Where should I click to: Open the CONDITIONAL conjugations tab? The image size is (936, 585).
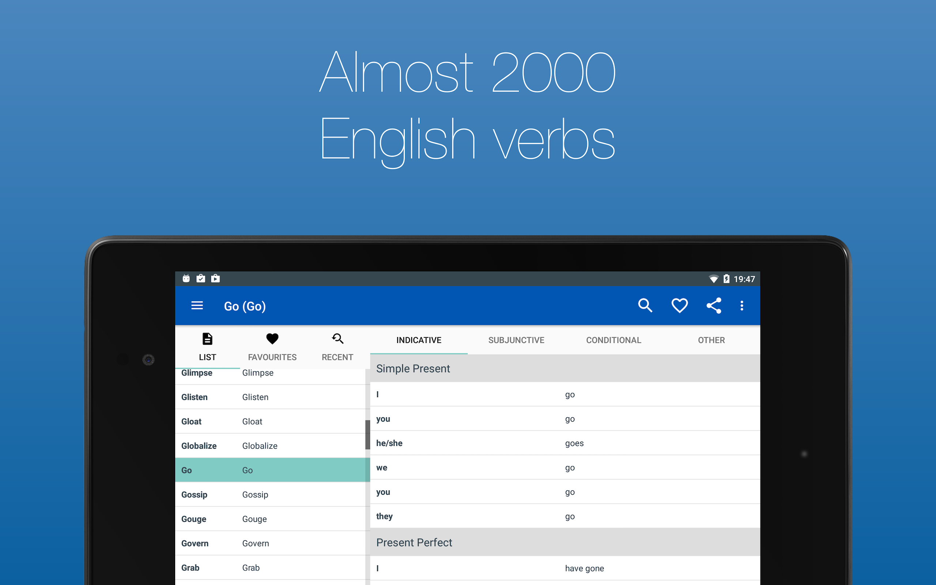click(613, 340)
